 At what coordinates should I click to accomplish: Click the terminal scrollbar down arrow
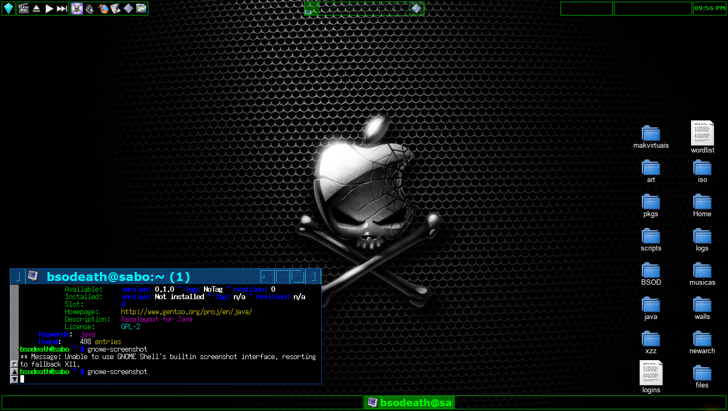pos(14,379)
